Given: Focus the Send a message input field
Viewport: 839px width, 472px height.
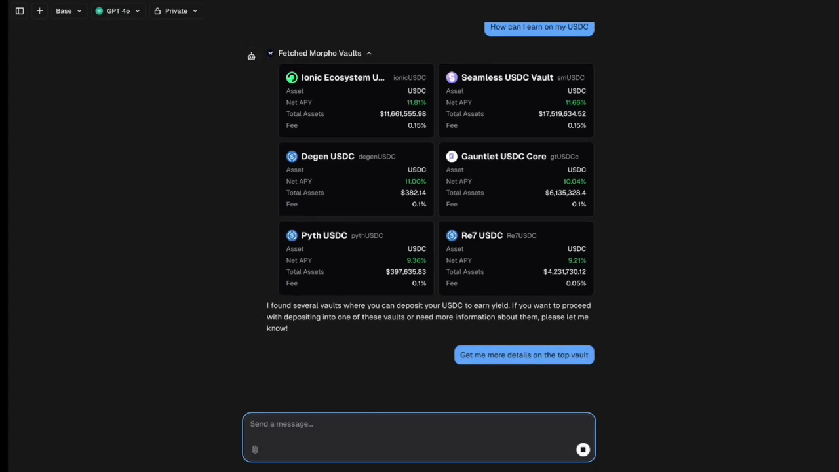Looking at the screenshot, I should [x=419, y=437].
